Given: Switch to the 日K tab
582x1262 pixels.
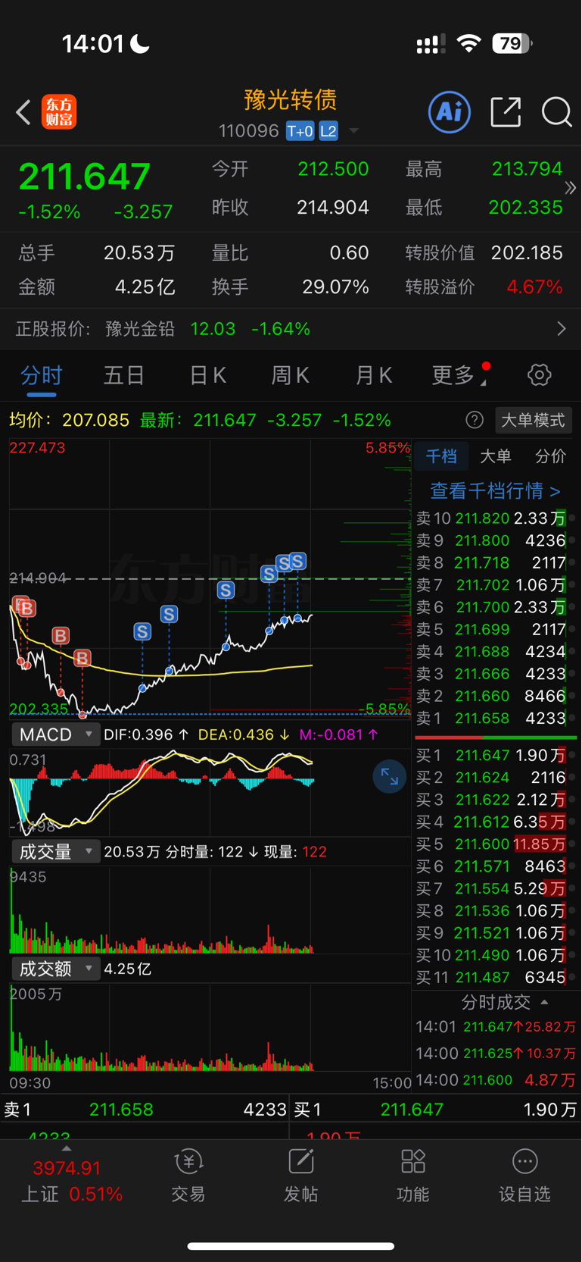Looking at the screenshot, I should pyautogui.click(x=207, y=375).
